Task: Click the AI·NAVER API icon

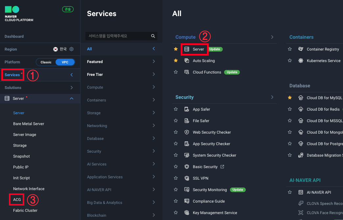Action: point(301,192)
